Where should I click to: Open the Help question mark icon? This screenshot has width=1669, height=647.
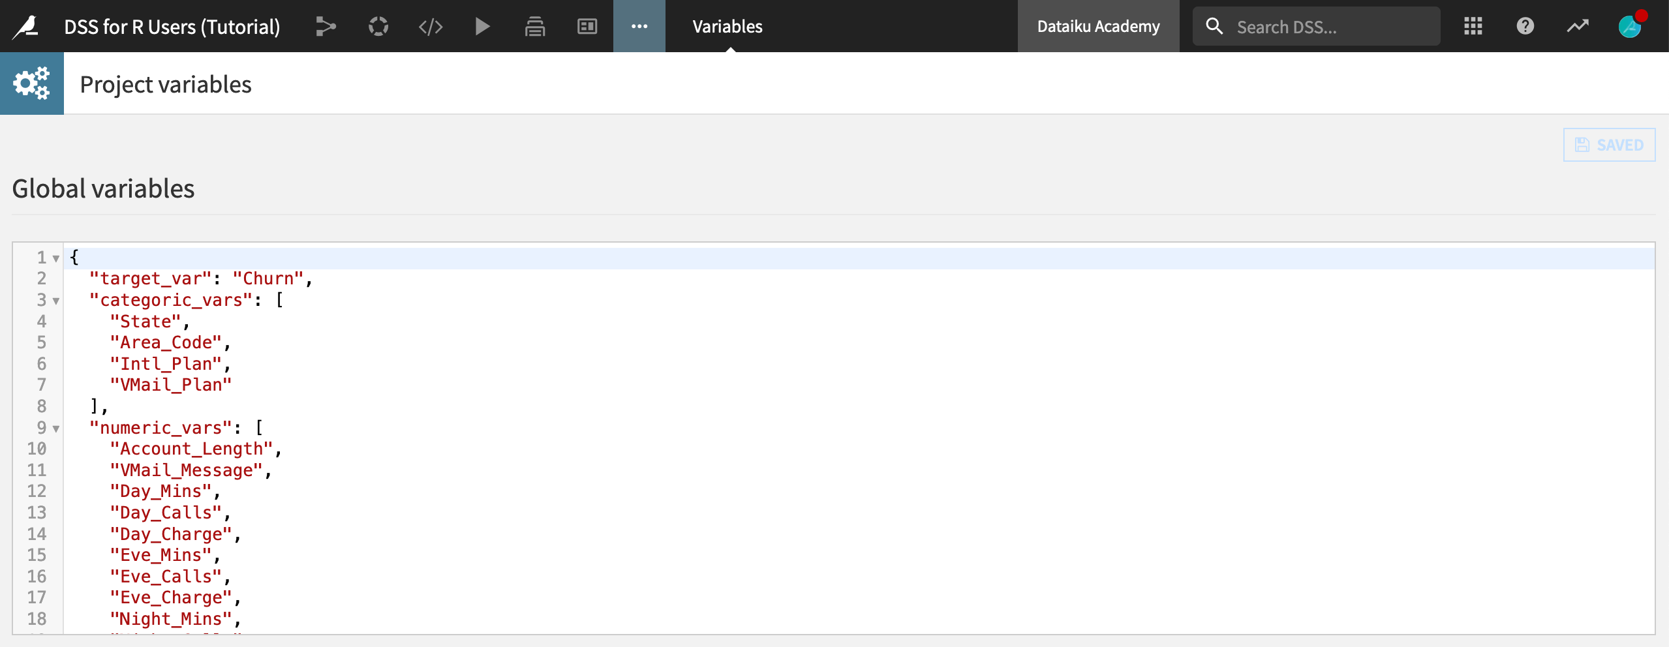(x=1525, y=26)
